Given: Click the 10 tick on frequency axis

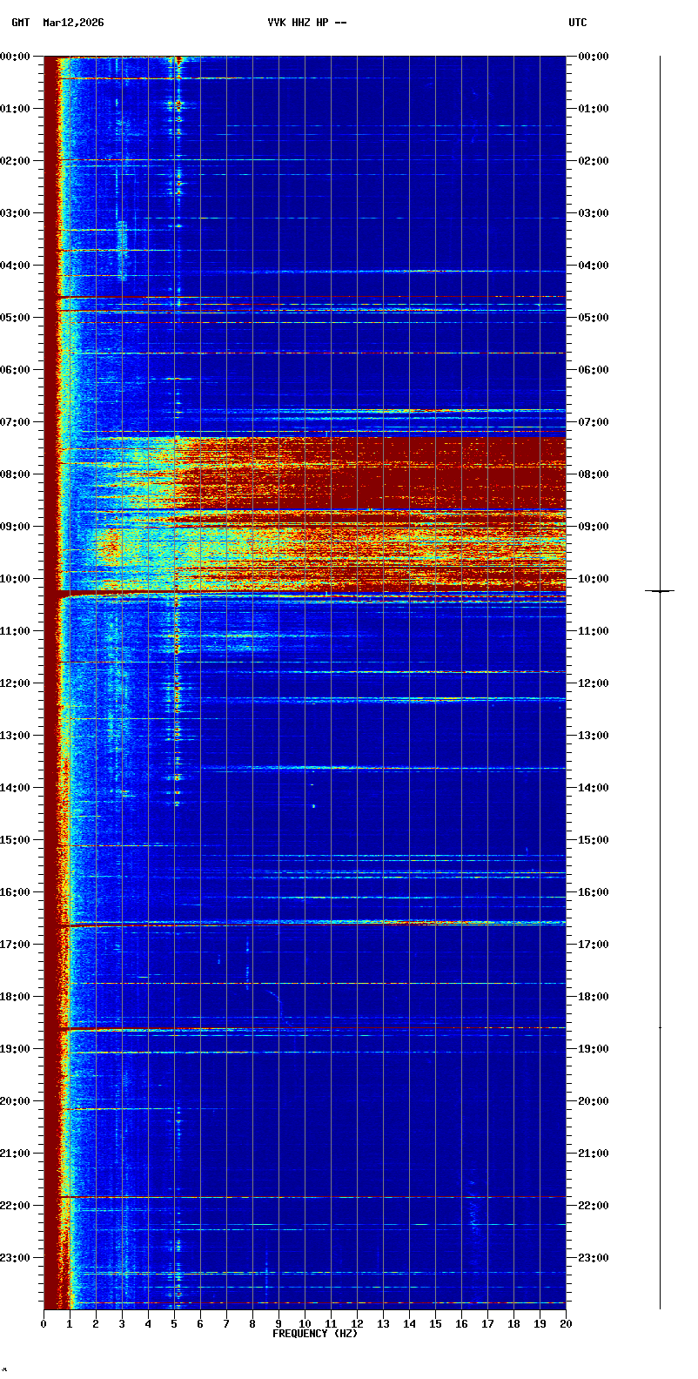Looking at the screenshot, I should click(x=305, y=1324).
